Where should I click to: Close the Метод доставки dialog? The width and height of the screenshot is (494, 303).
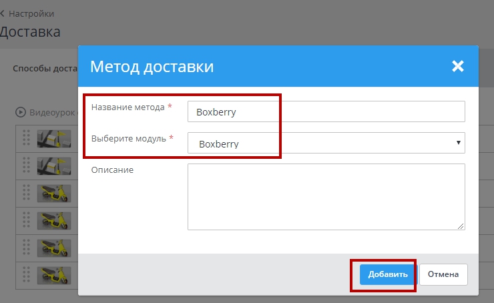[x=457, y=66]
